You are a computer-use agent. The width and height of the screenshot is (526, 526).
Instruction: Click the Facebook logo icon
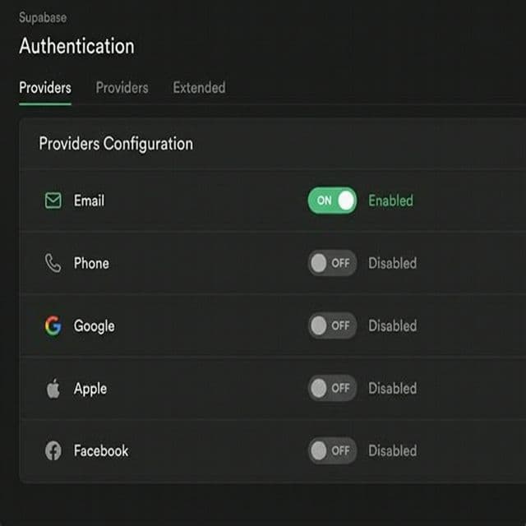click(53, 450)
